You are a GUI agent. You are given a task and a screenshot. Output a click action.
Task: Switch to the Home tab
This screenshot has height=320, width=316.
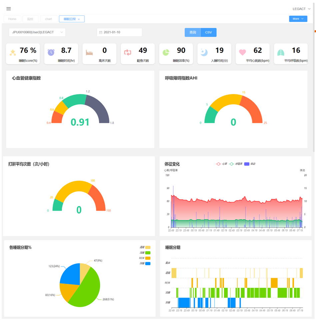pyautogui.click(x=12, y=19)
